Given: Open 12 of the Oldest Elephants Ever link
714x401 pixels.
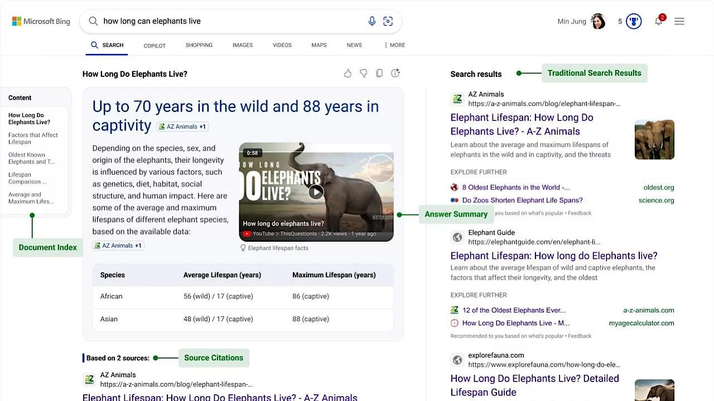Looking at the screenshot, I should tap(514, 310).
